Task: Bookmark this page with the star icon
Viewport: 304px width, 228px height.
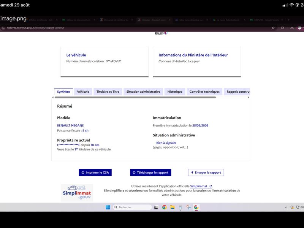Action: pos(273,28)
